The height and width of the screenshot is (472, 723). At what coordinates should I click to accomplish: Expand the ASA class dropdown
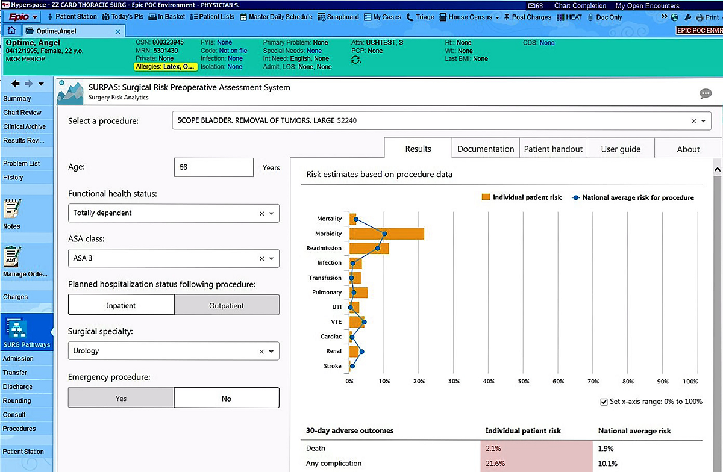click(271, 259)
